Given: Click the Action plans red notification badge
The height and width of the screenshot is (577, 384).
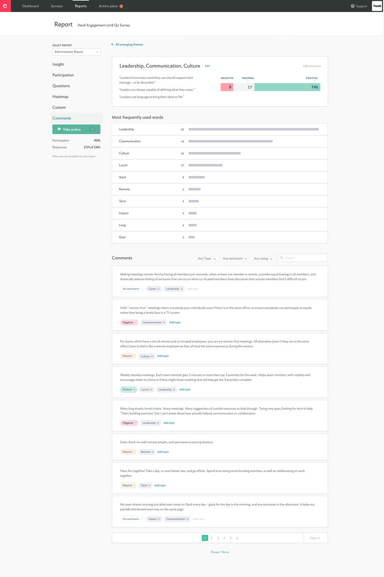Looking at the screenshot, I should click(121, 6).
